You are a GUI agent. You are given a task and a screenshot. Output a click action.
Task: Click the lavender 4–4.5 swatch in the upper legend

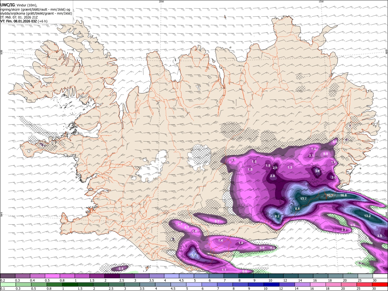pos(172,276)
